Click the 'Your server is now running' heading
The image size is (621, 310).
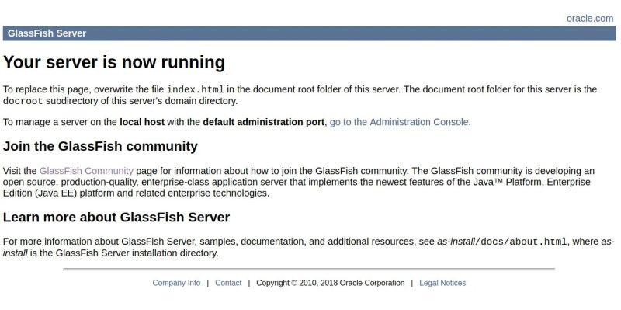[114, 62]
